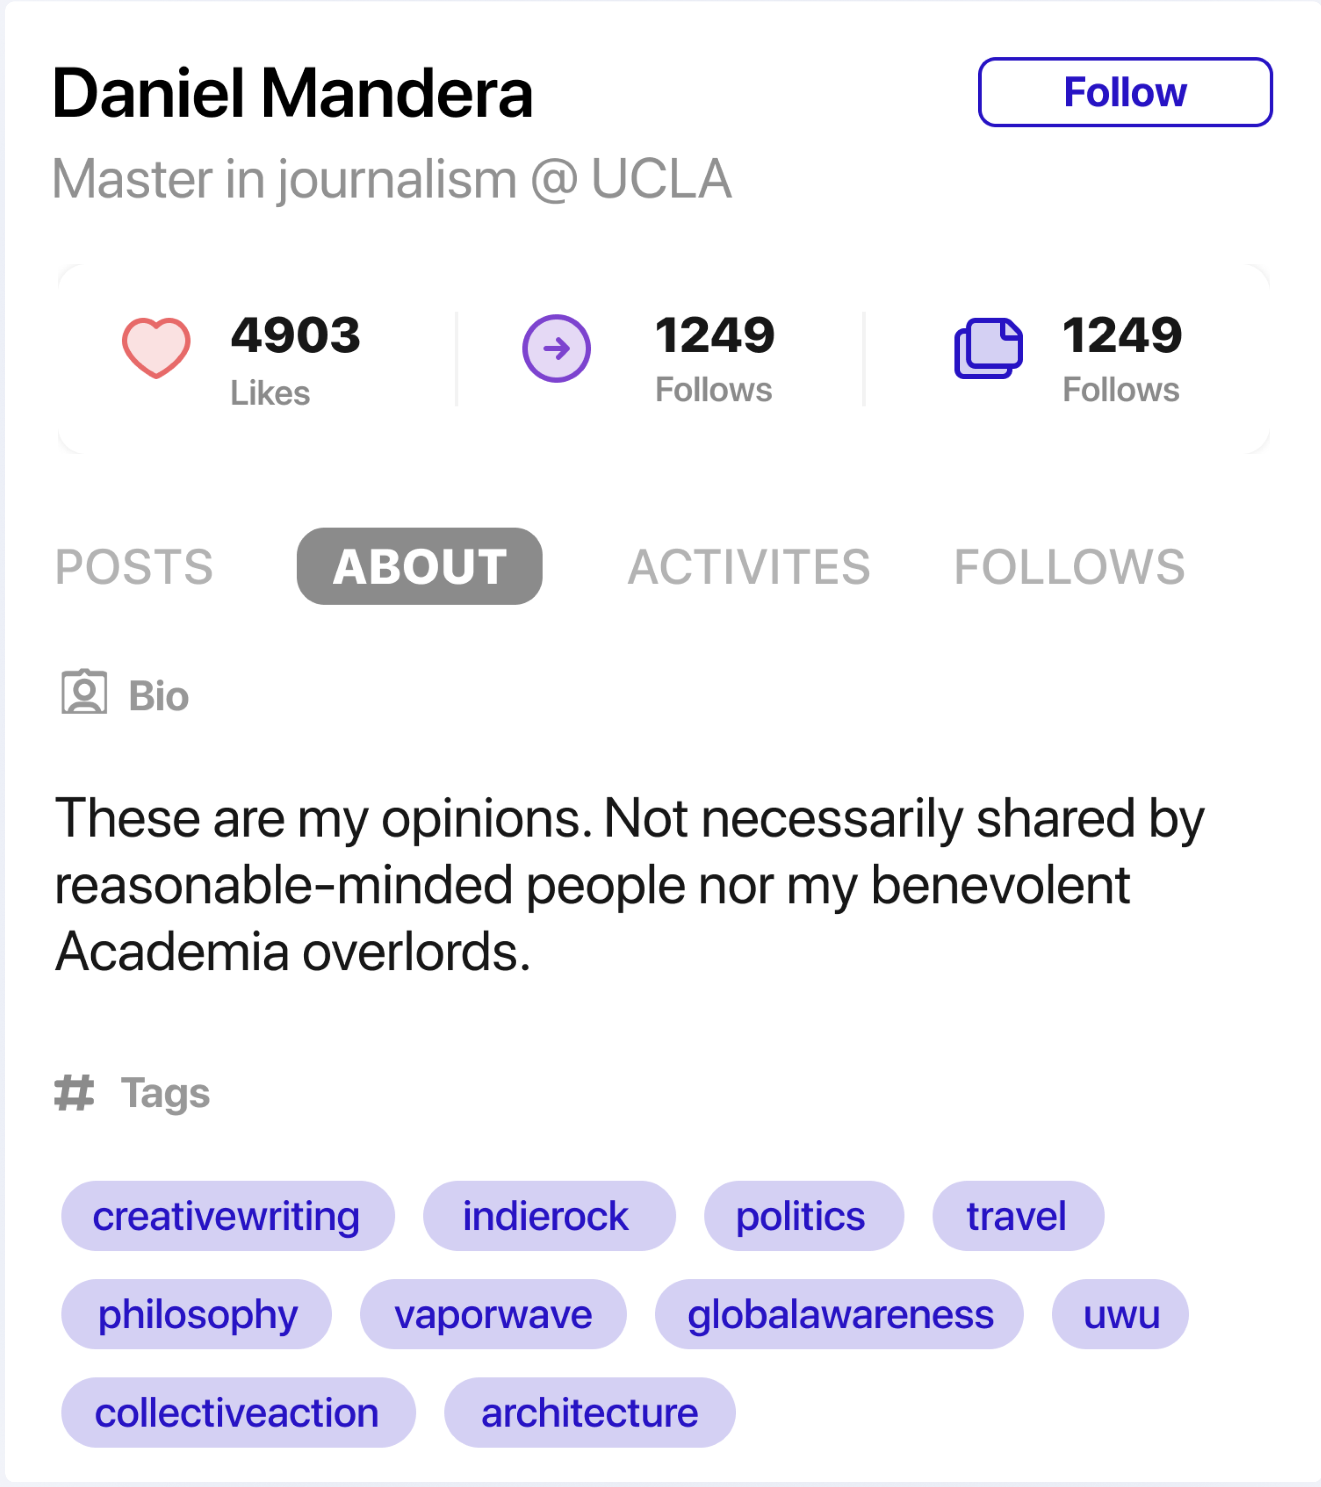The width and height of the screenshot is (1321, 1487).
Task: Click the Bio profile card icon
Action: (84, 692)
